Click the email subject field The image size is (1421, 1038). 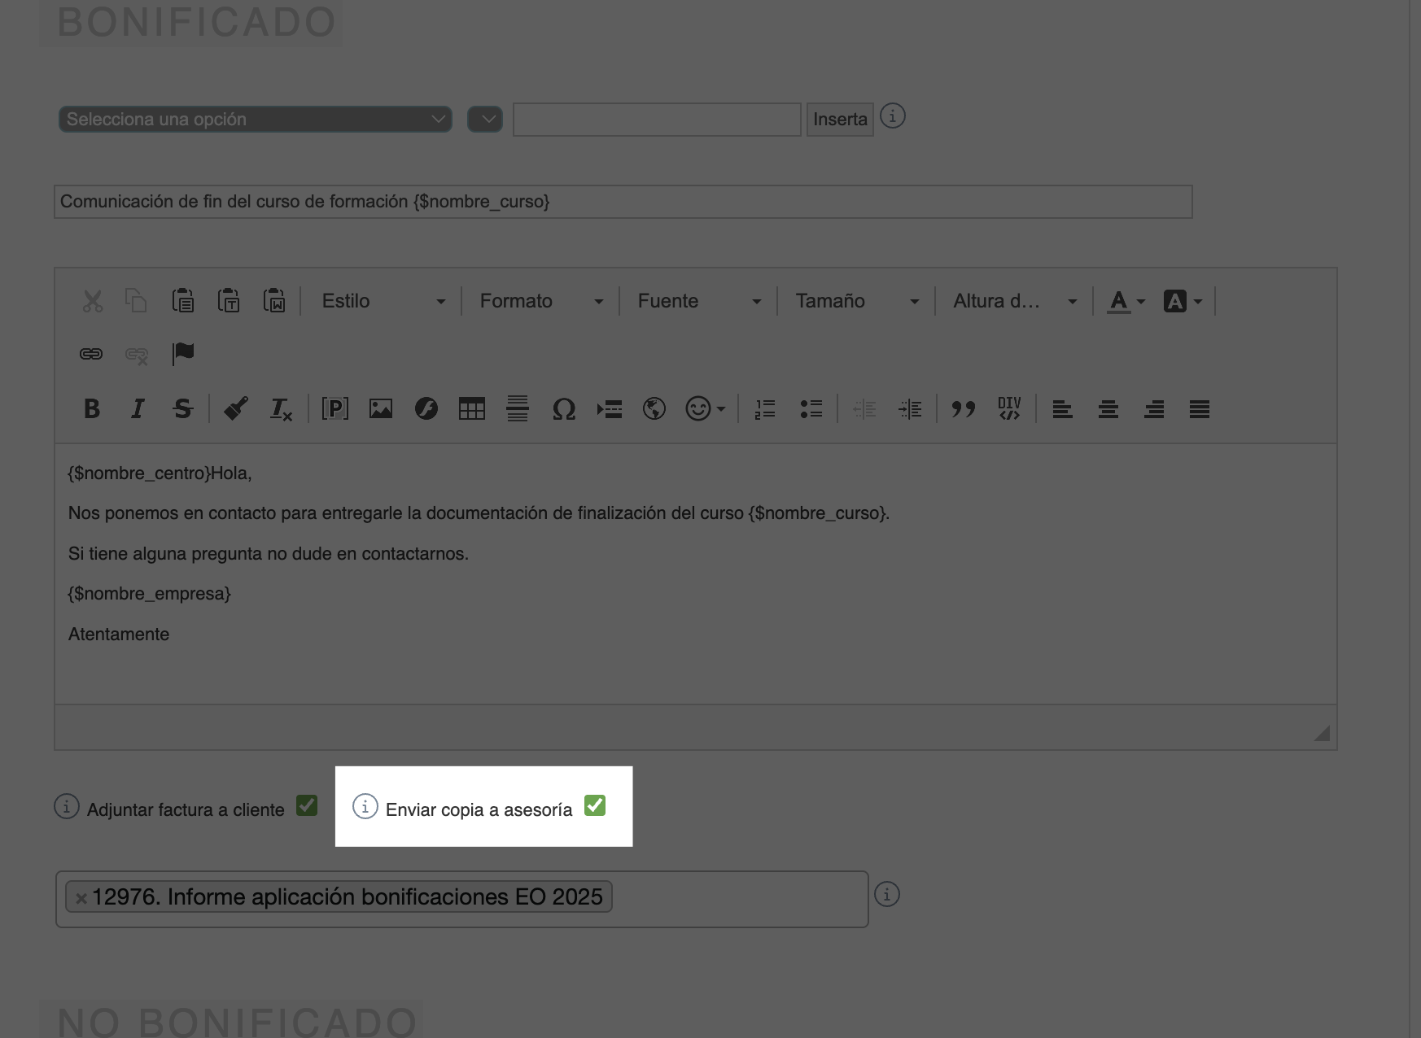(623, 202)
